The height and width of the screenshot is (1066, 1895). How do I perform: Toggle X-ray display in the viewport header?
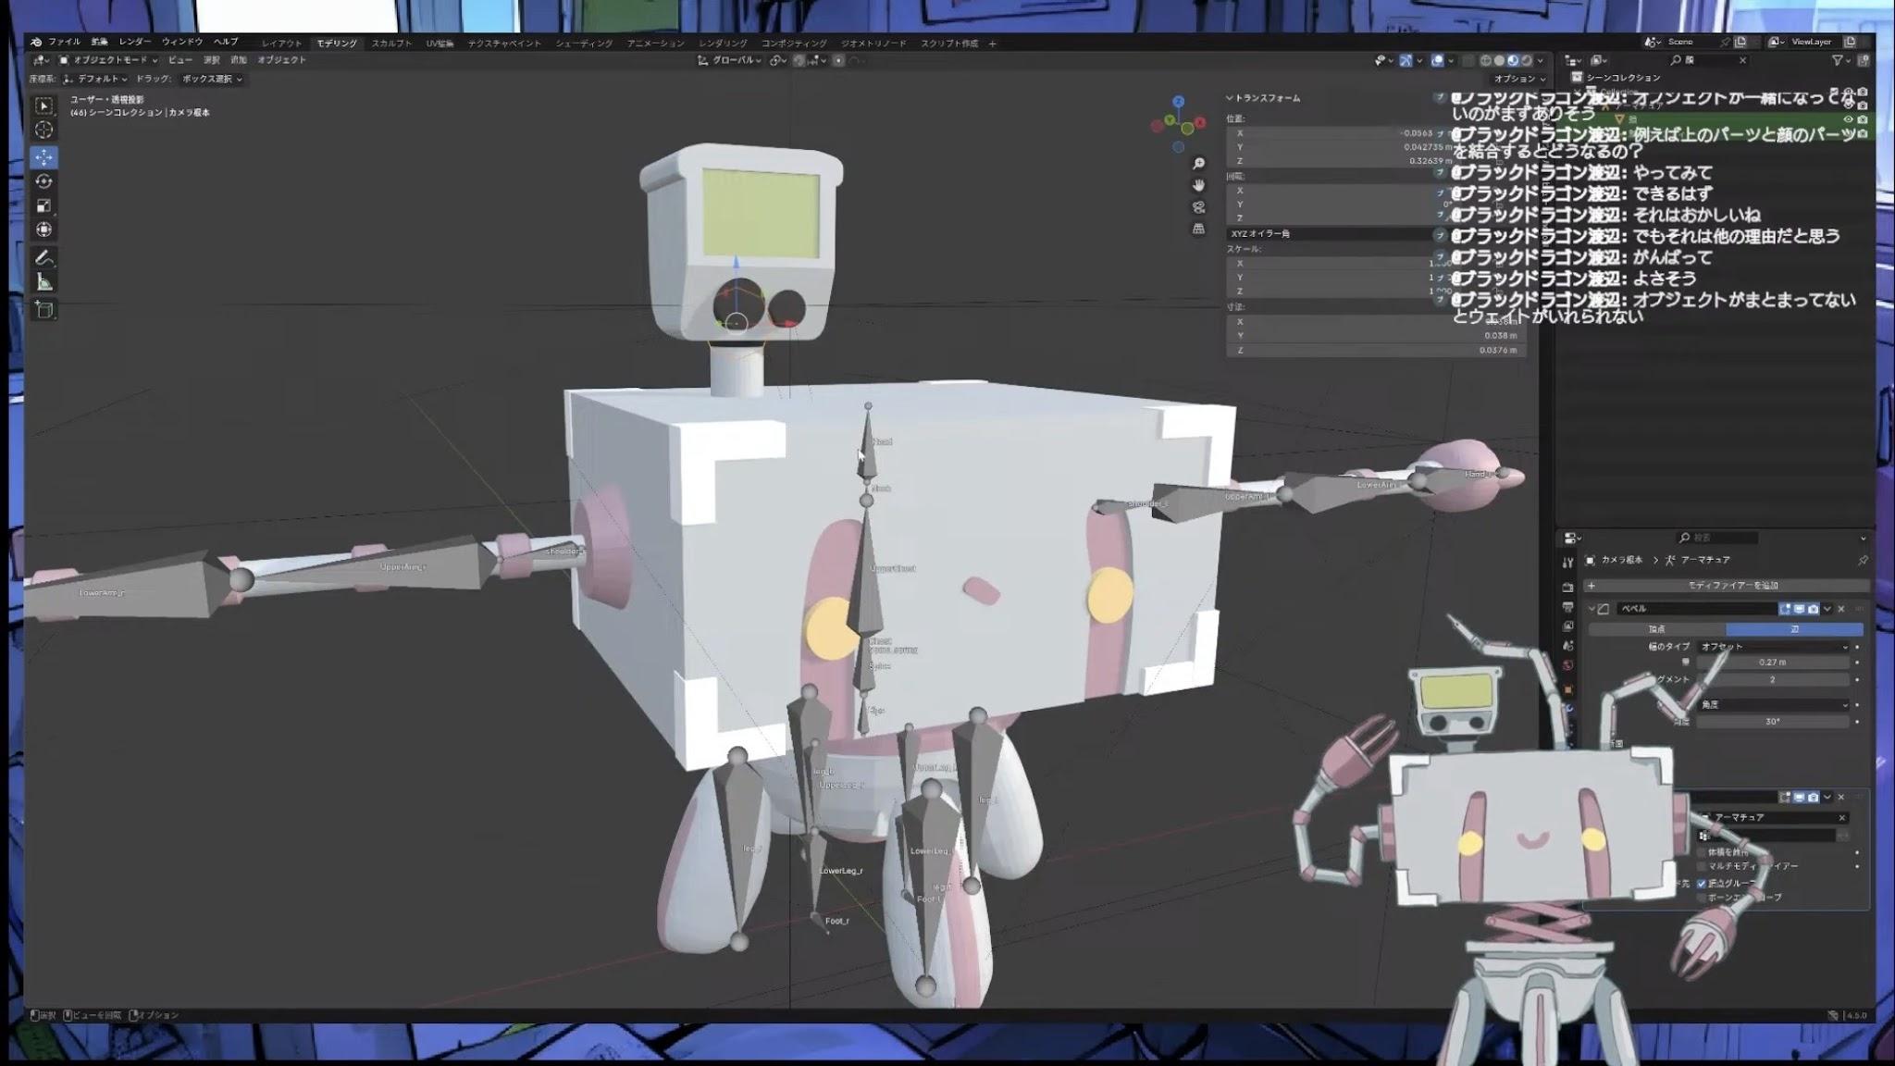pyautogui.click(x=1468, y=60)
